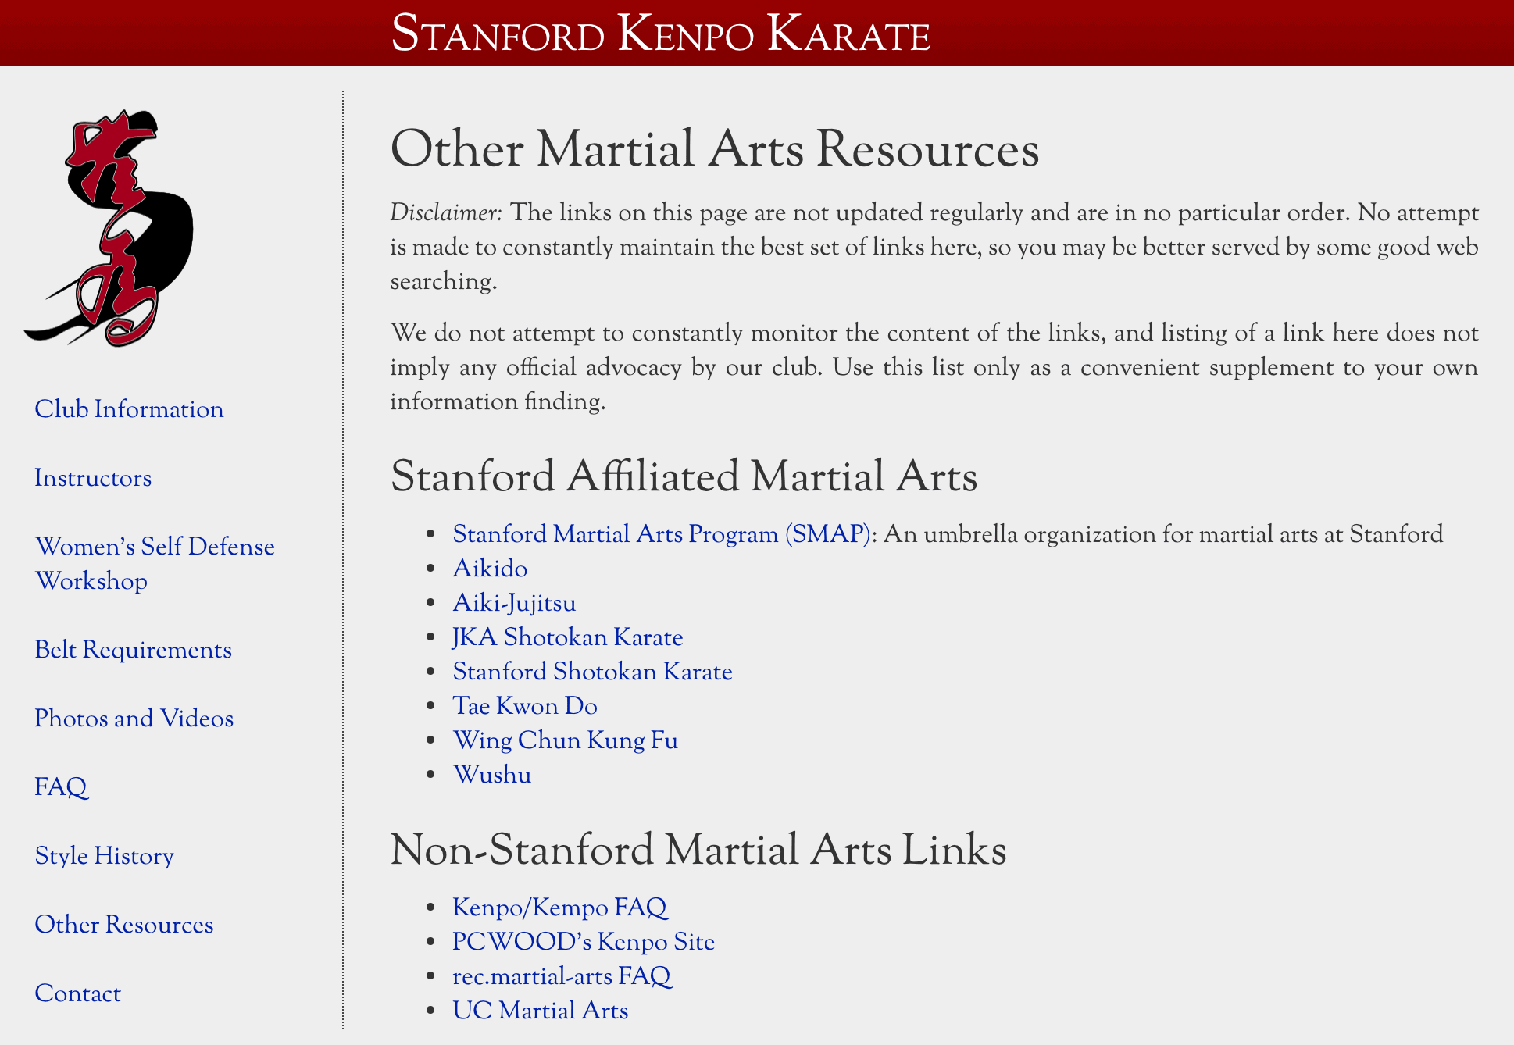View the Belt Requirements page
1514x1045 pixels.
(x=134, y=650)
